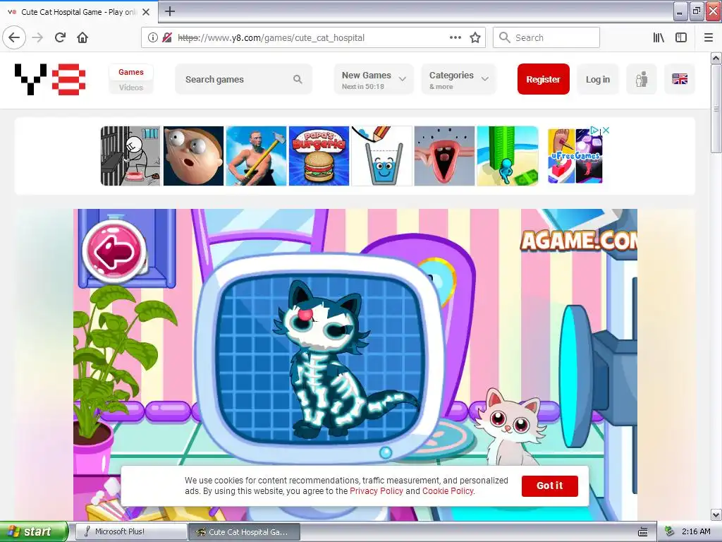Reload the current page
Image resolution: width=722 pixels, height=542 pixels.
click(x=61, y=38)
